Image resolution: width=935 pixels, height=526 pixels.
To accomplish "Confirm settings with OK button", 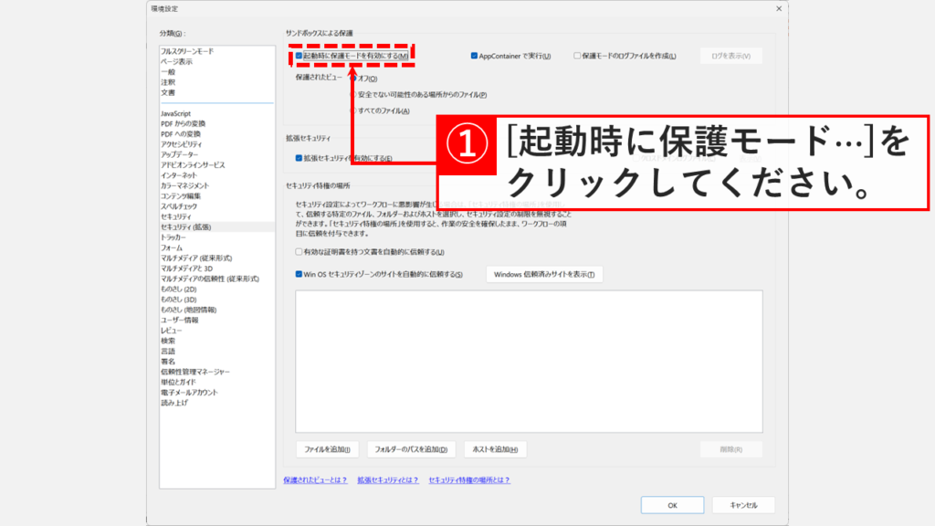I will 672,505.
